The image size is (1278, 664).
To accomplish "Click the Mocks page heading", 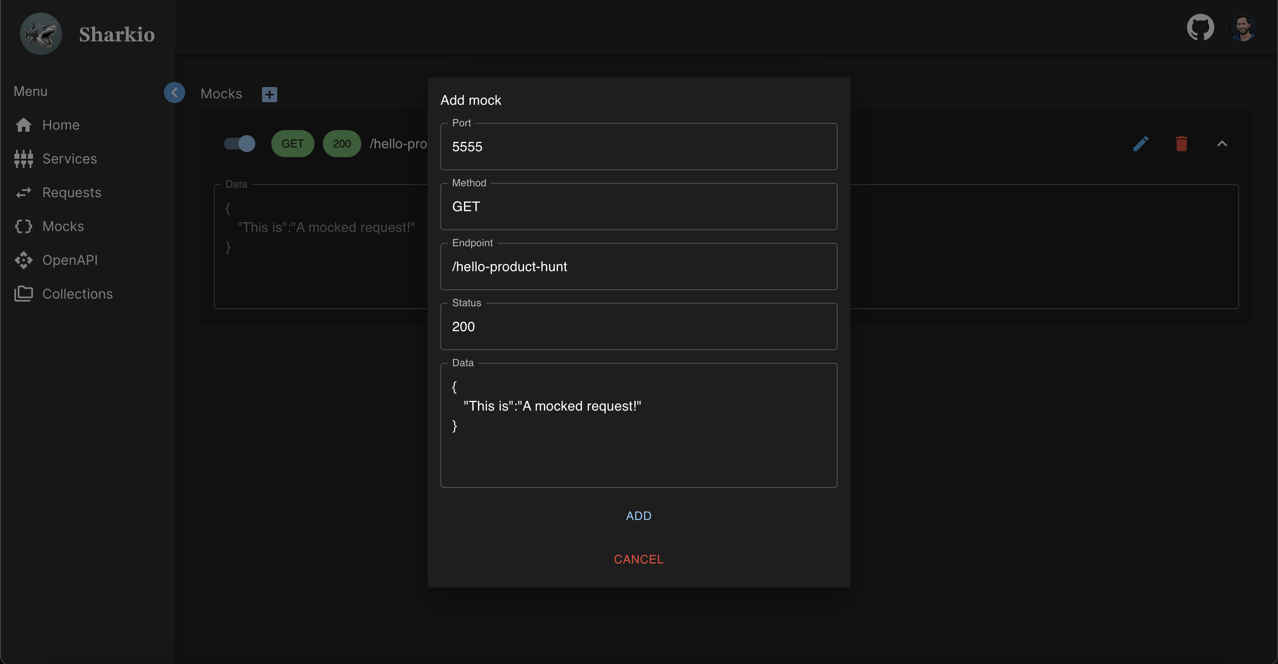I will pyautogui.click(x=221, y=94).
